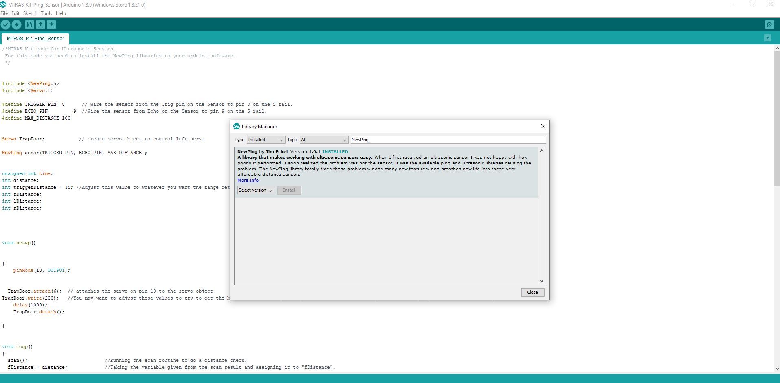Open the Topic dropdown set to All

click(324, 140)
